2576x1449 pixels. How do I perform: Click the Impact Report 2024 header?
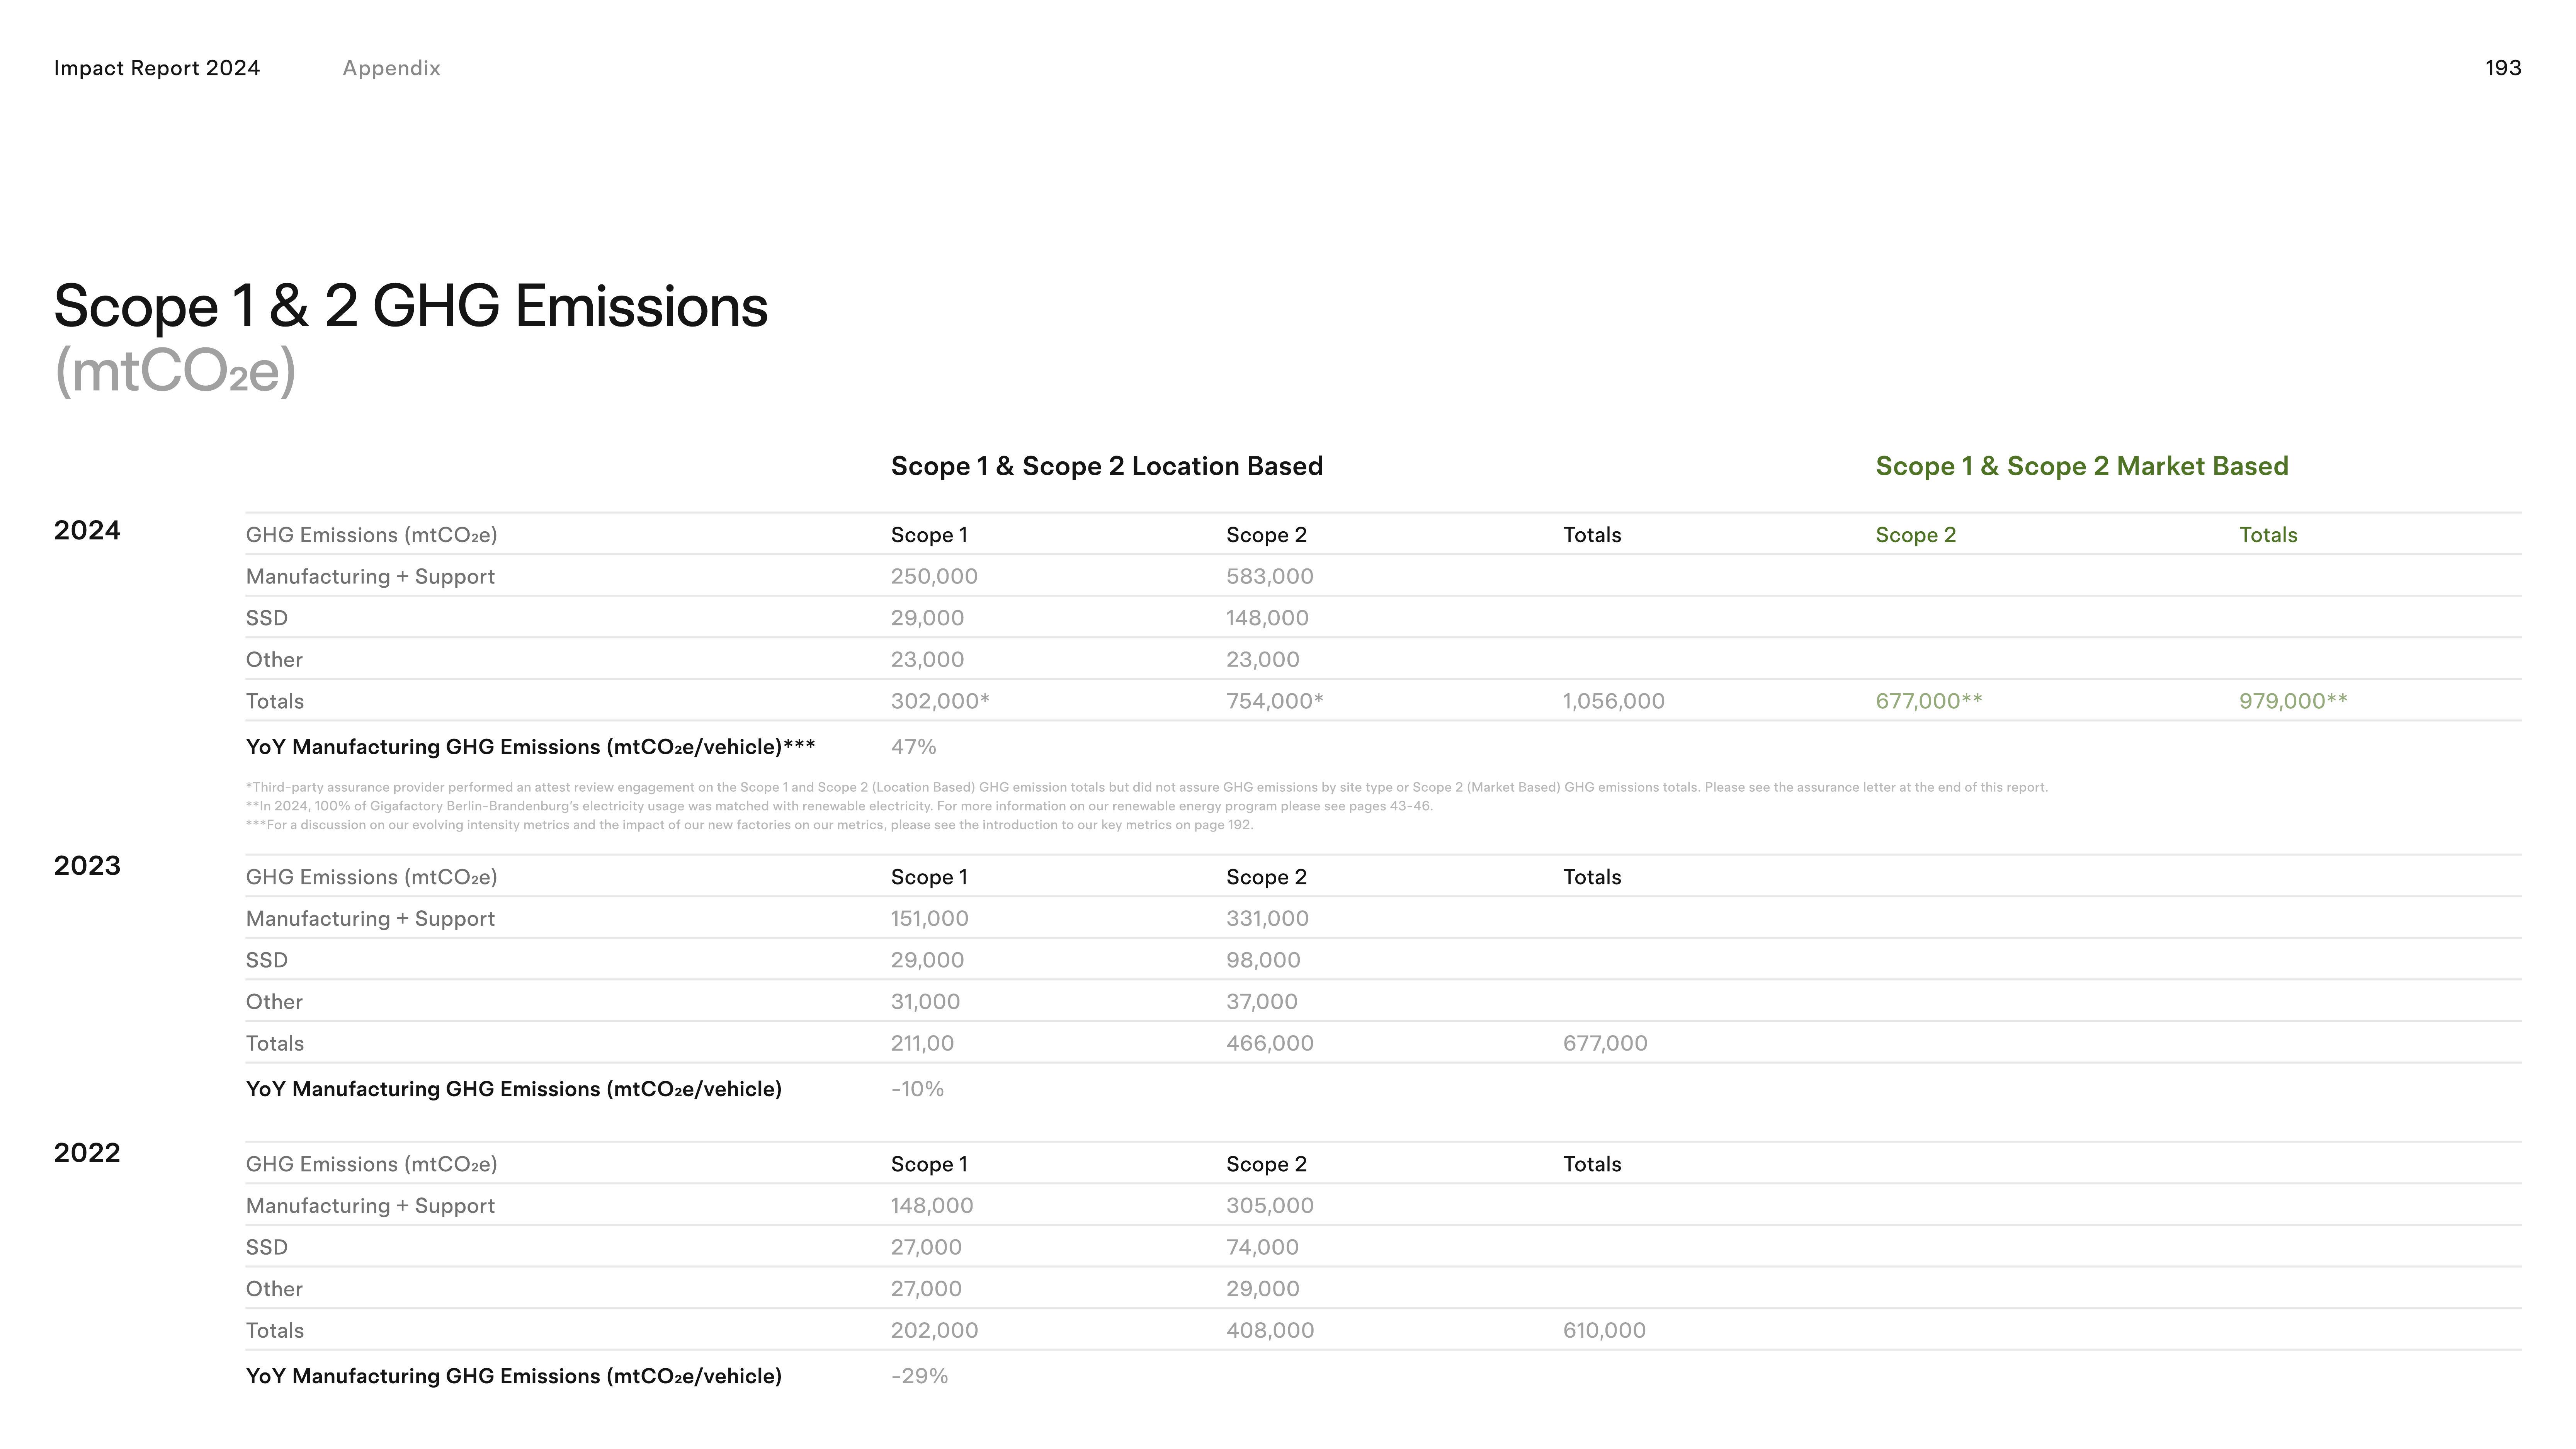click(x=156, y=68)
